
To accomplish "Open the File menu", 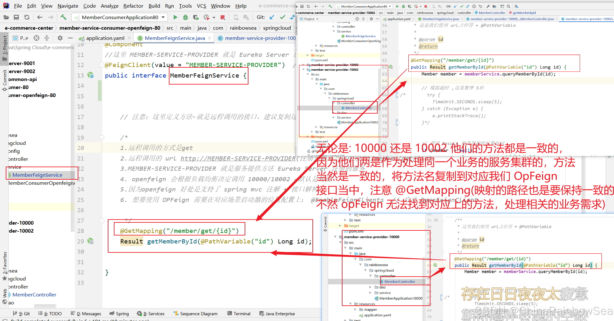I will [x=18, y=6].
